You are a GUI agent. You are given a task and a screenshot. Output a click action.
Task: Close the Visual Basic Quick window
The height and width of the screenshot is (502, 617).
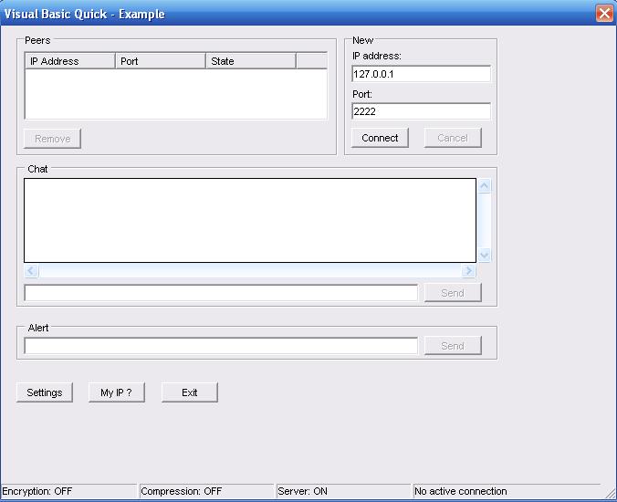pos(603,14)
